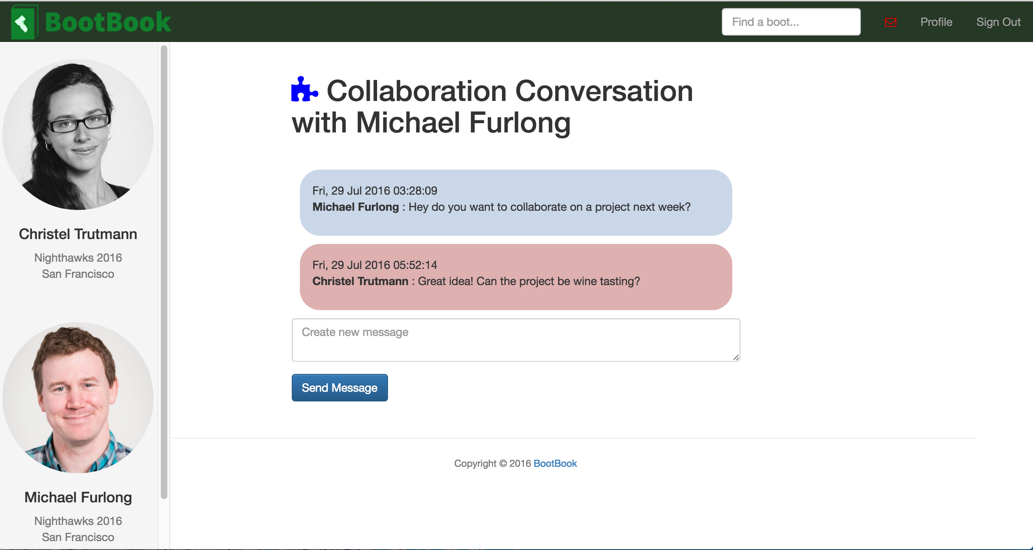1033x550 pixels.
Task: Click Nighthawks 2016 under Christel Trutmann
Action: [x=78, y=258]
